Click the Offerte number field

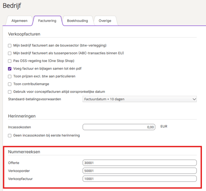[139, 163]
